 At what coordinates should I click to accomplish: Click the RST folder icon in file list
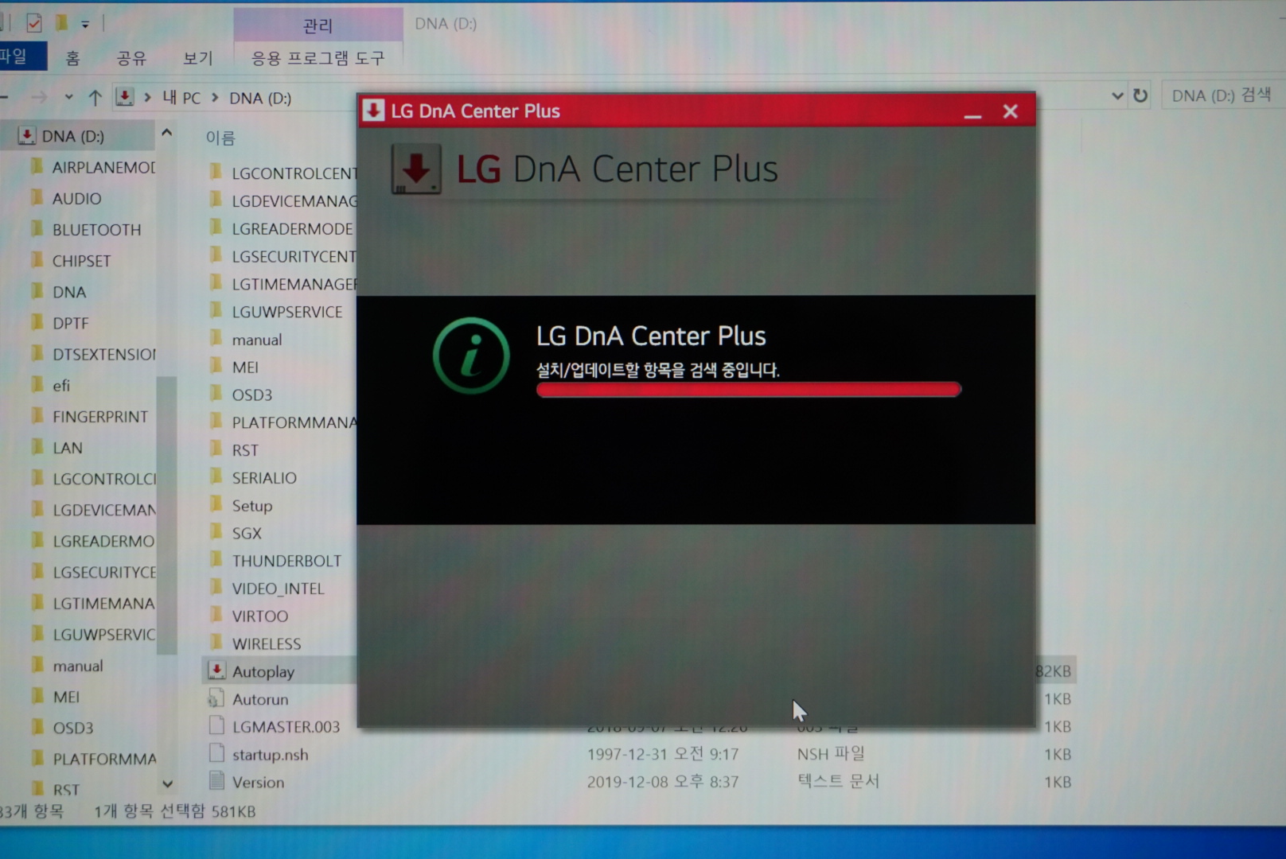click(216, 449)
